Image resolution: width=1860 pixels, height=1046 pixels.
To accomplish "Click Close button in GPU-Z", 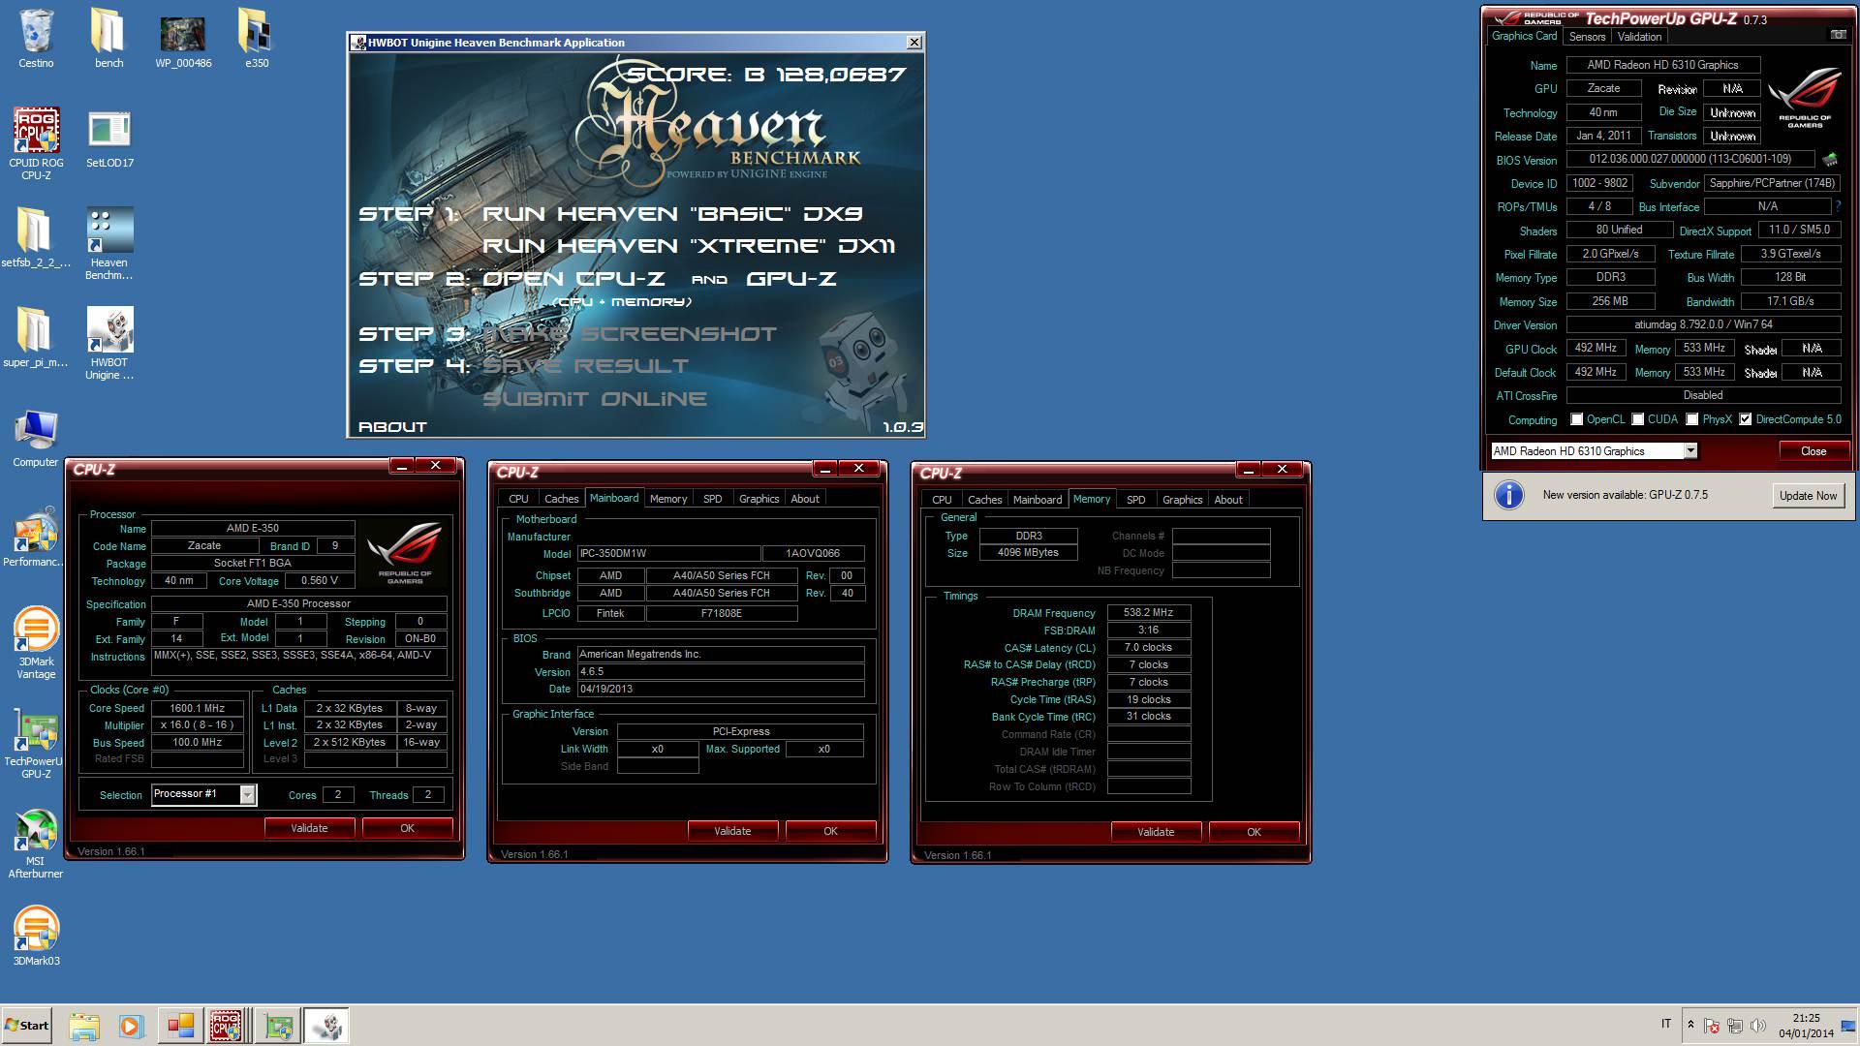I will 1813,451.
